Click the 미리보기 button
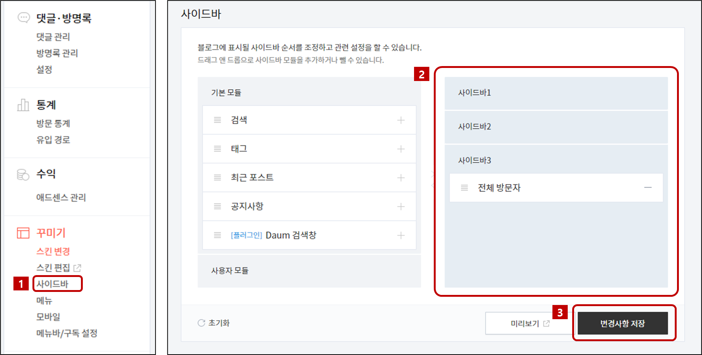Screen dimensions: 702x355 [530, 323]
